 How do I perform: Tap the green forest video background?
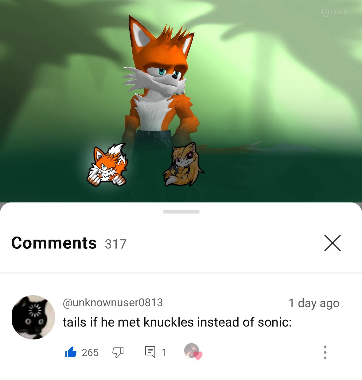pos(276,92)
